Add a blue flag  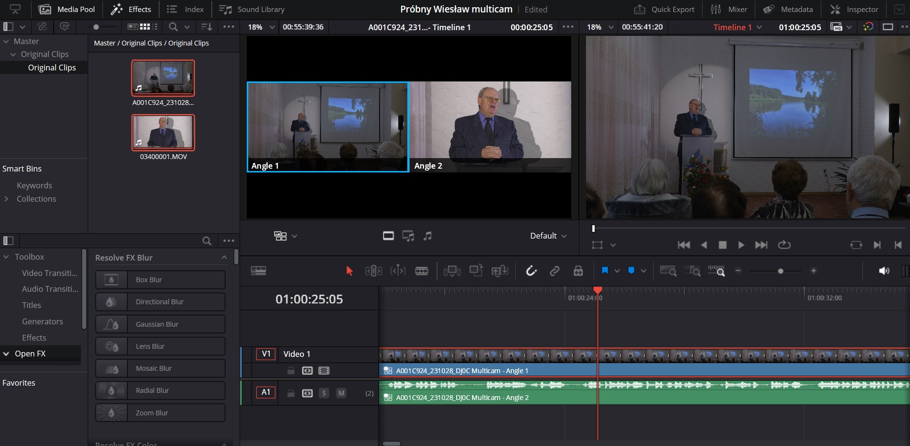[605, 271]
